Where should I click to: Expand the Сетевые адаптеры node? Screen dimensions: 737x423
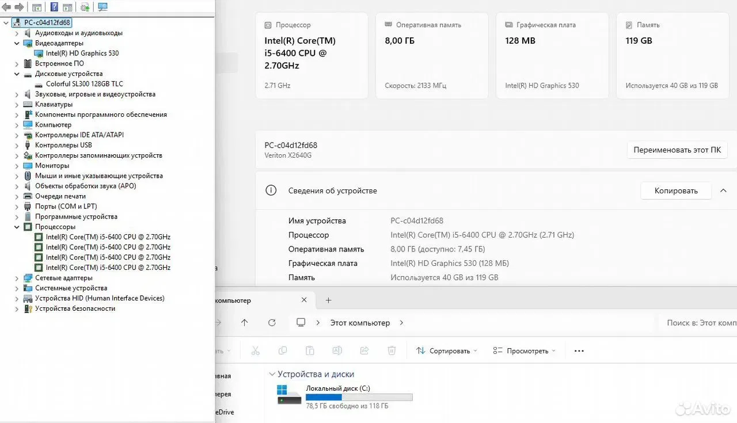pos(17,278)
